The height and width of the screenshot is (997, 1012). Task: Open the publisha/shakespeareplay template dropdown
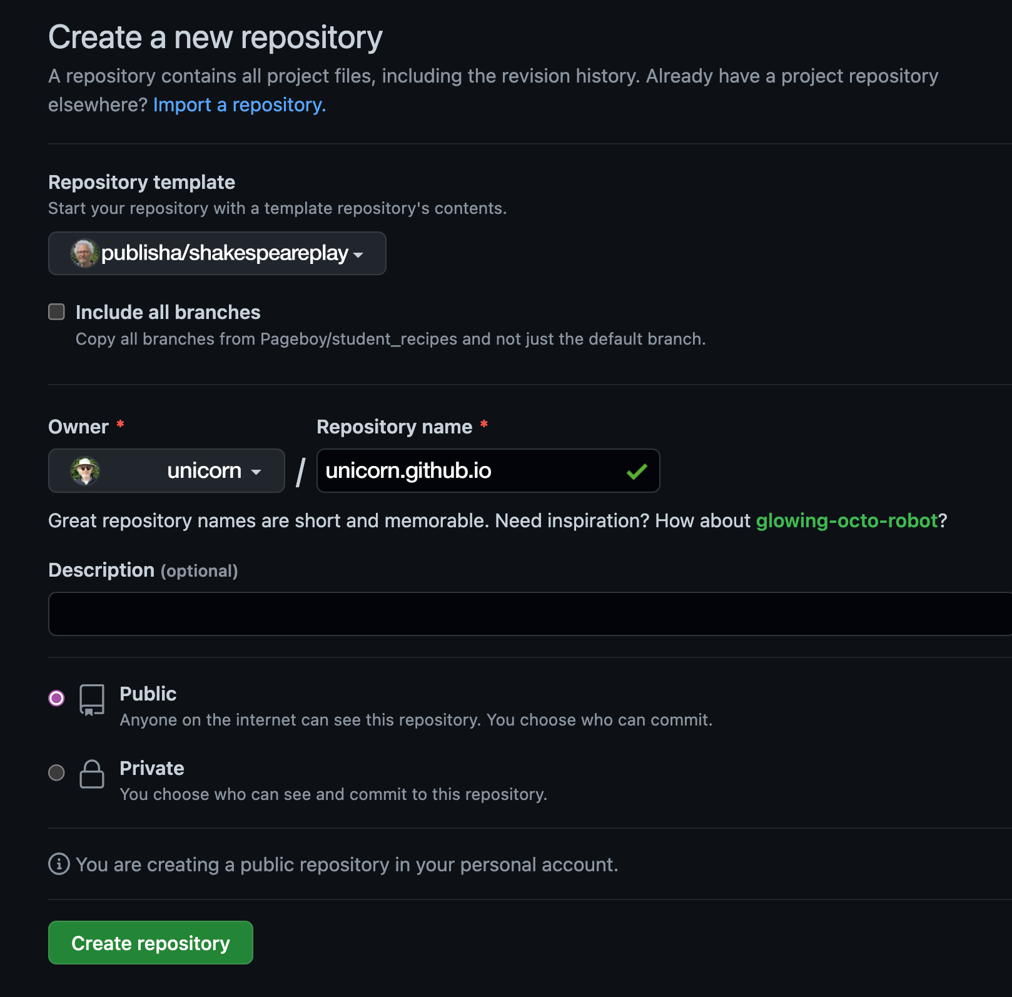point(217,253)
